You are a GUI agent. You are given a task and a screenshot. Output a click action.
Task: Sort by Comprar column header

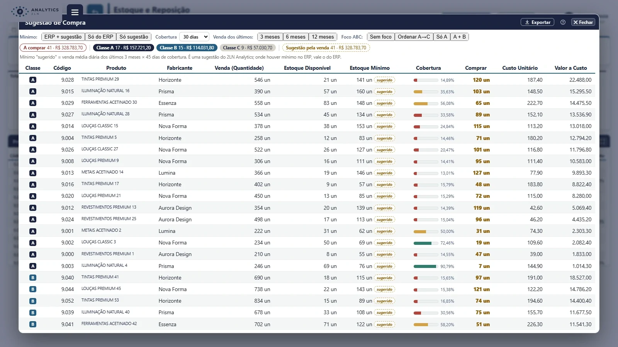click(476, 68)
